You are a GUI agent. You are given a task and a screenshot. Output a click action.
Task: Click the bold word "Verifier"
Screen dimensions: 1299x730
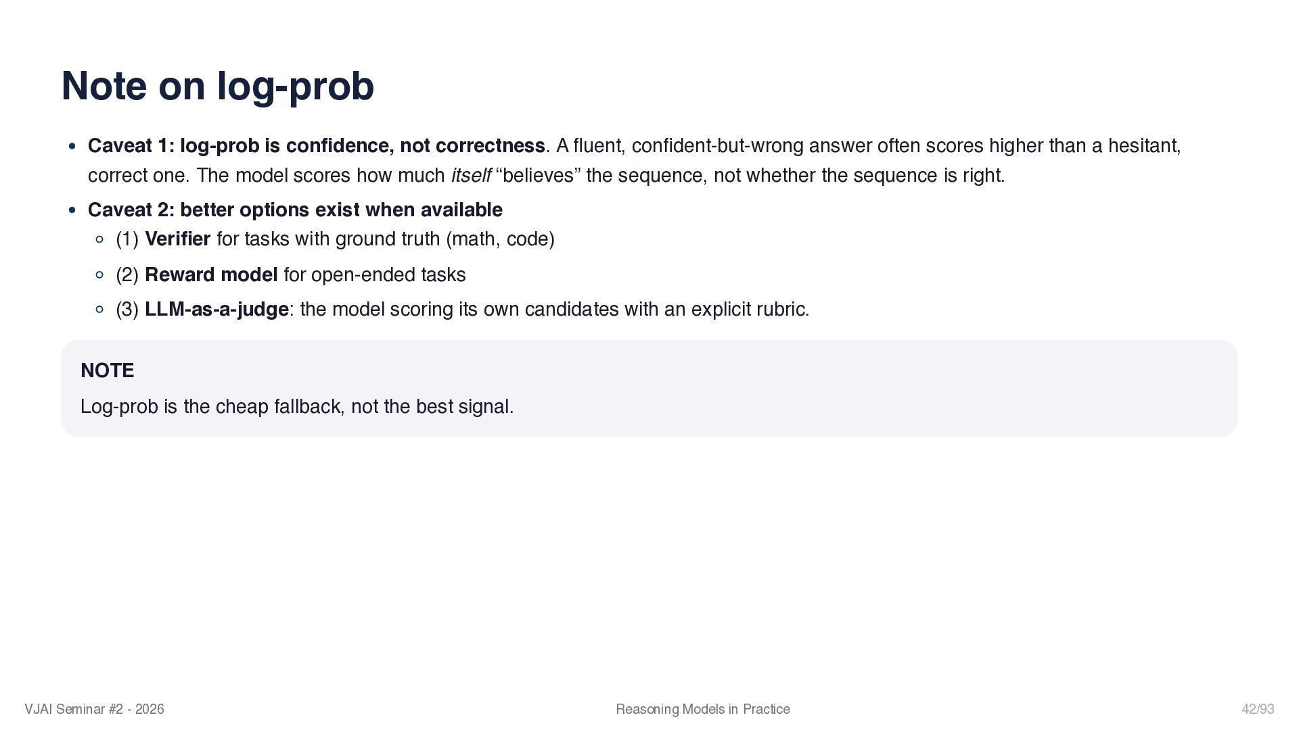tap(177, 239)
